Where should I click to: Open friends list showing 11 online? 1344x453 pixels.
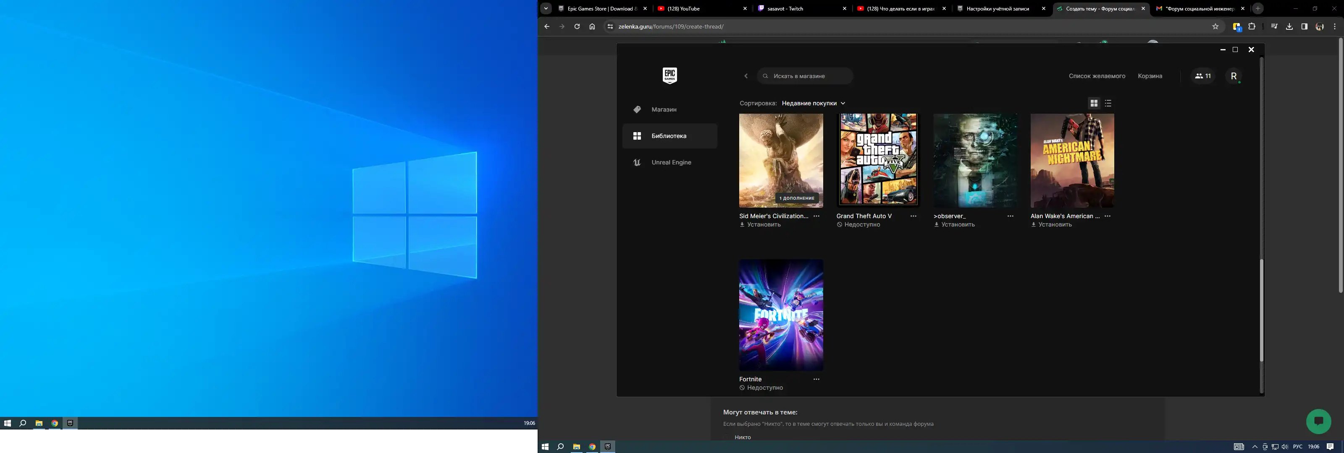click(1202, 76)
